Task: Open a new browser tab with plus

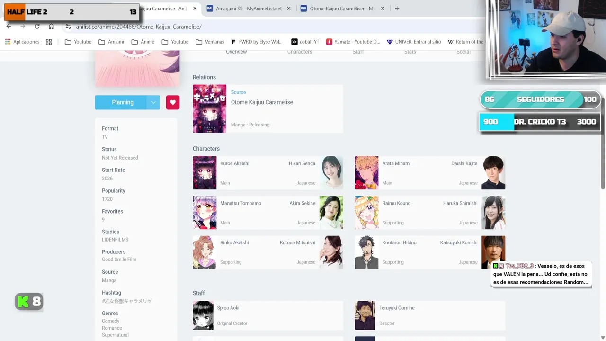Action: pos(397,9)
